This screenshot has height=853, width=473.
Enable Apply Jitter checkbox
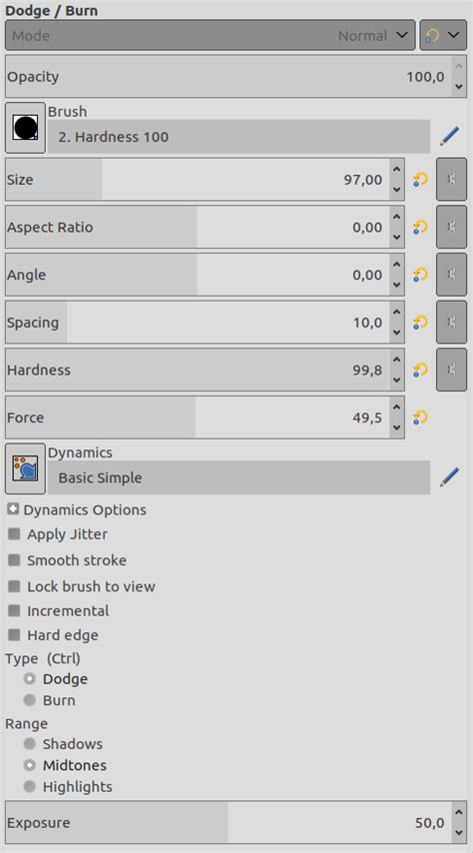[14, 534]
